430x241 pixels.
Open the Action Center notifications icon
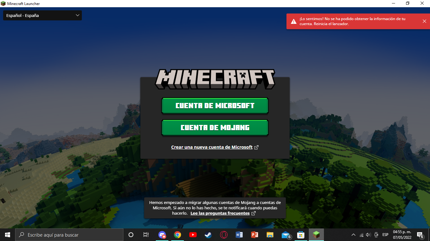420,235
